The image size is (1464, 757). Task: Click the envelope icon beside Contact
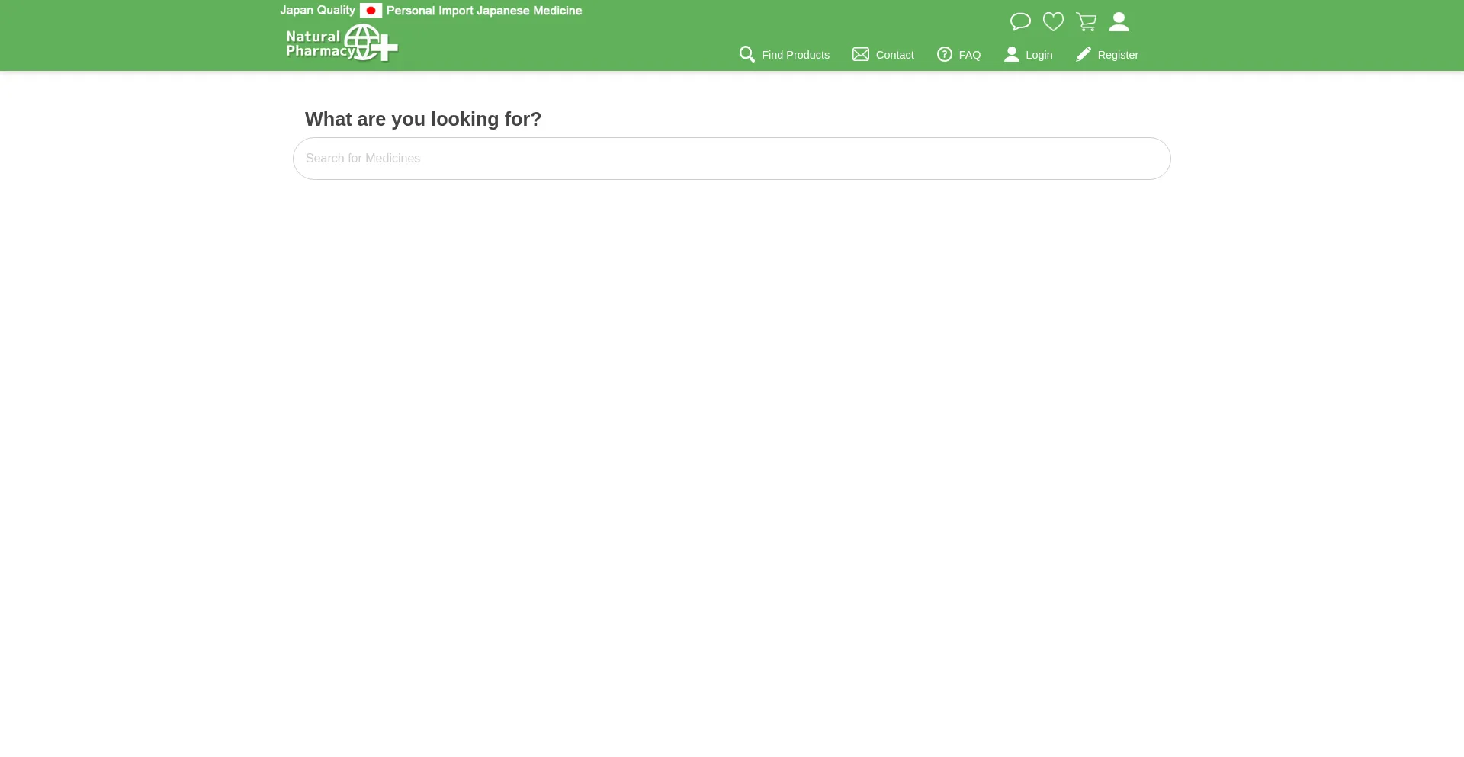861,55
